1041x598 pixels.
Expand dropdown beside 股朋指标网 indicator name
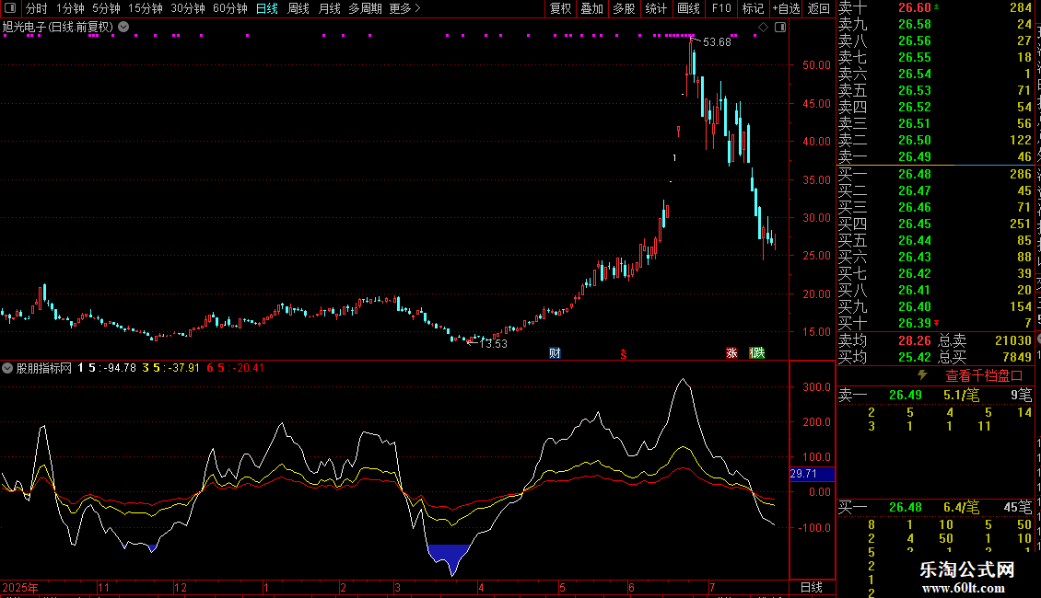[x=7, y=368]
